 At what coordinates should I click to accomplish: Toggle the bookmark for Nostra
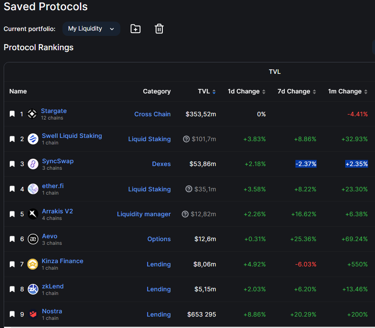(12, 314)
